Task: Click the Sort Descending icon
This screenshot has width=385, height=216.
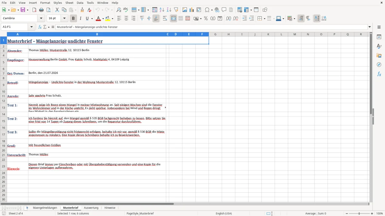Action: 169,10
